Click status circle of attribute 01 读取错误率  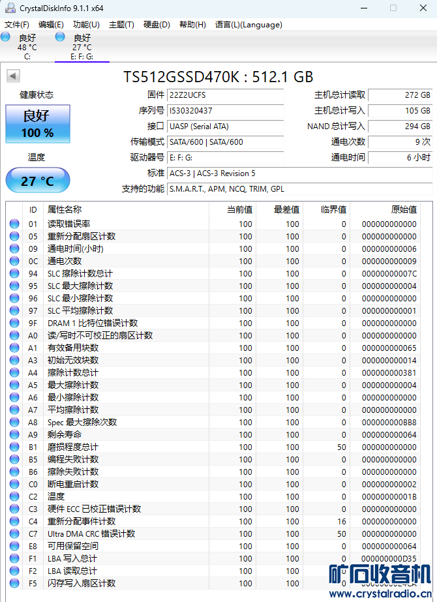coord(14,224)
